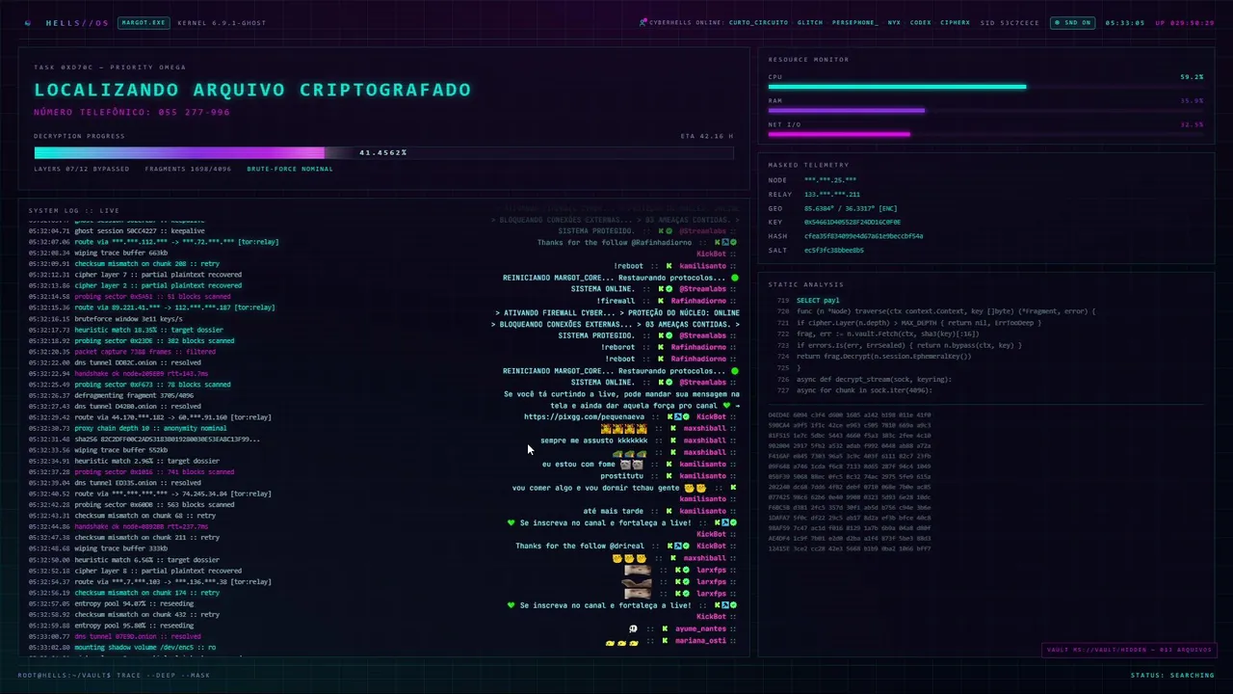This screenshot has height=694, width=1233.
Task: Click the yellow emotes posted by mariana_osti
Action: (621, 641)
